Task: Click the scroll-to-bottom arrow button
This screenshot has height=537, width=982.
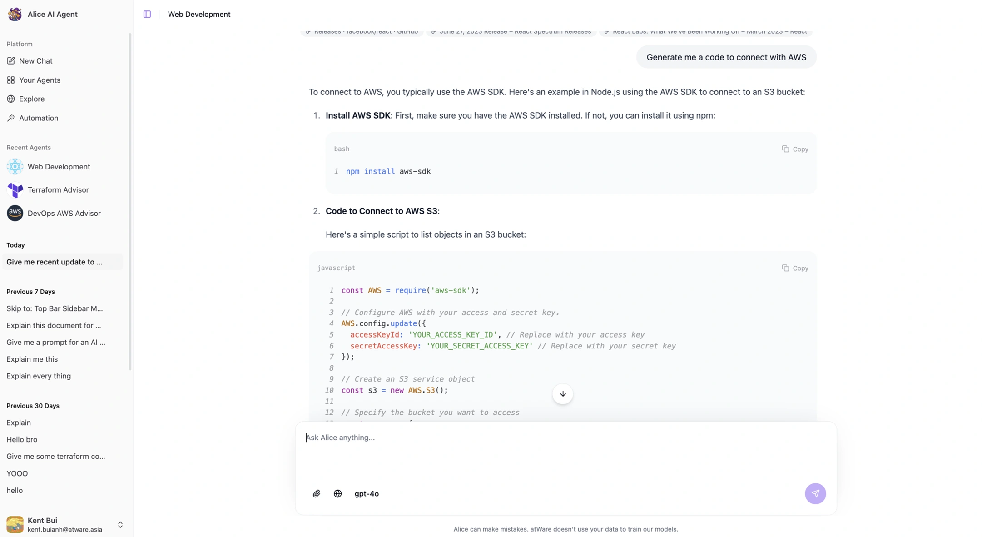Action: click(x=562, y=394)
